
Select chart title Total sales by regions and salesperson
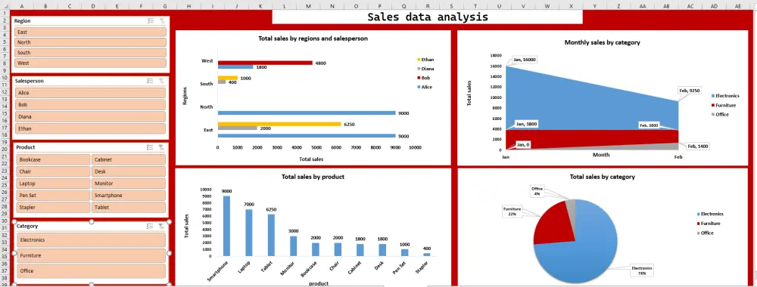(313, 39)
